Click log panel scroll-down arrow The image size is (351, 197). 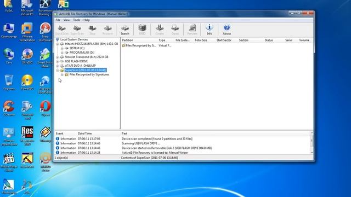coord(312,153)
